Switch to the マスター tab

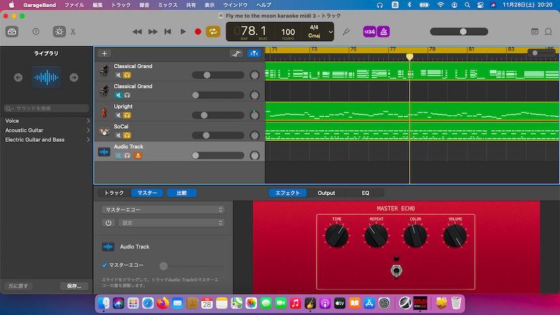coord(147,193)
